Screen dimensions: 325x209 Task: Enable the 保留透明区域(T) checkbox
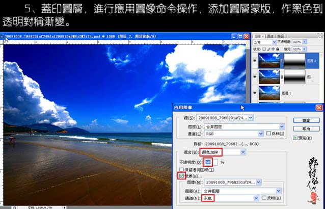pos(181,169)
